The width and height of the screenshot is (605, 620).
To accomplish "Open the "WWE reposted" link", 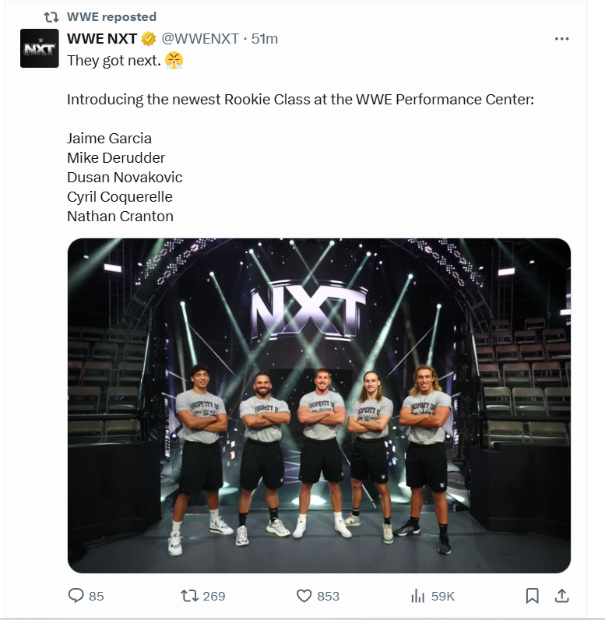I will [x=111, y=16].
